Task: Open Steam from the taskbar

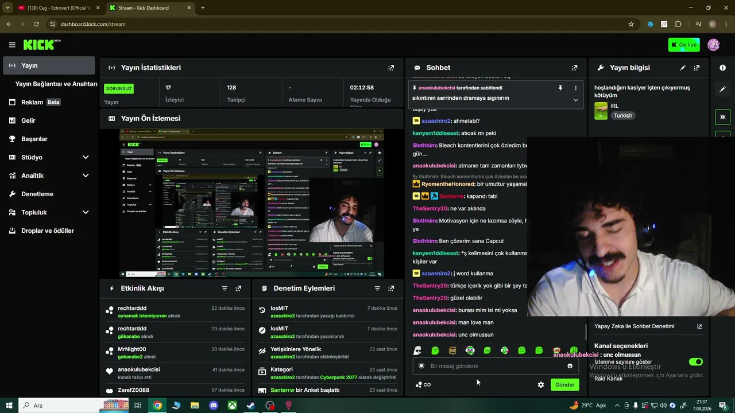Action: 251,406
